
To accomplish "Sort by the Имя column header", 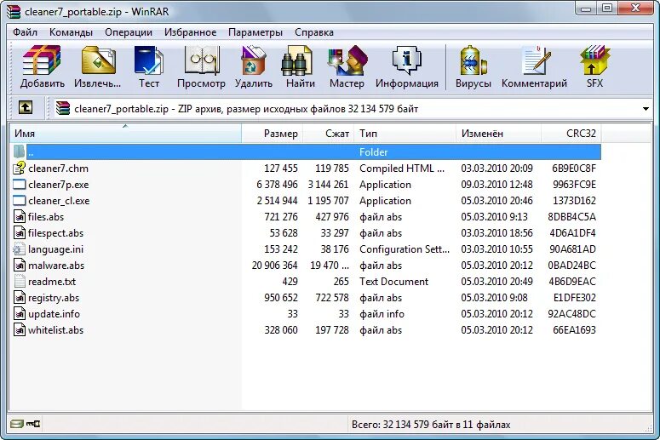I will pos(125,134).
